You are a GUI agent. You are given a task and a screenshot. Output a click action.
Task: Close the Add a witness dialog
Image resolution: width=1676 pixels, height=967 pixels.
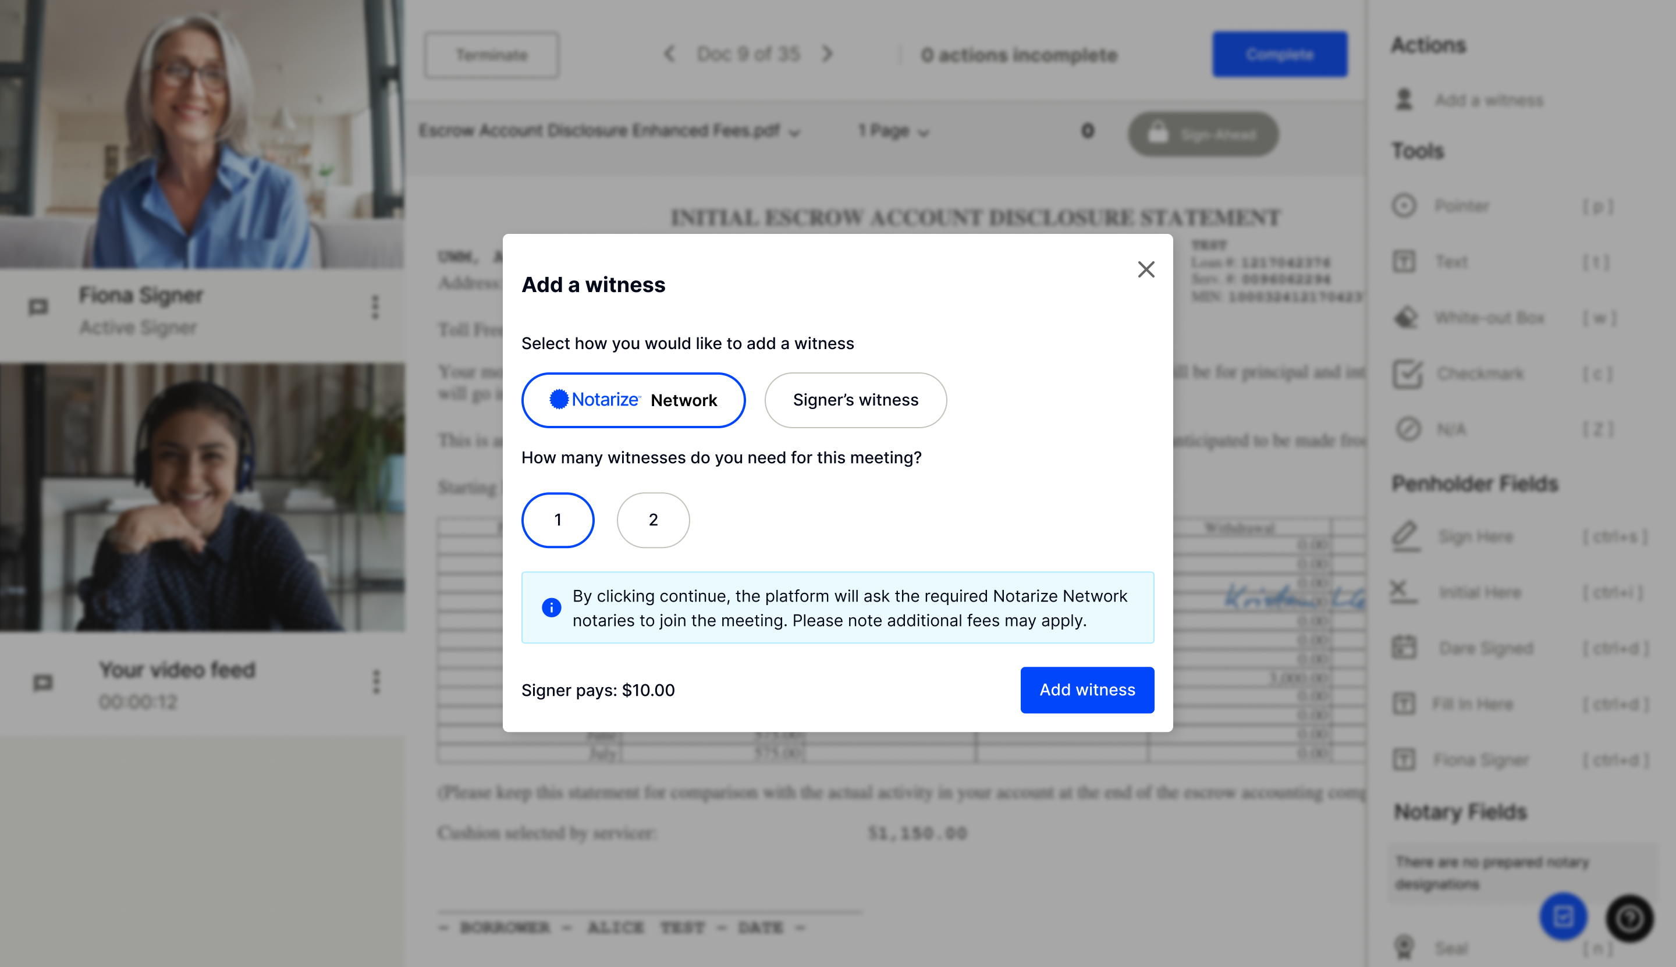[x=1145, y=269]
